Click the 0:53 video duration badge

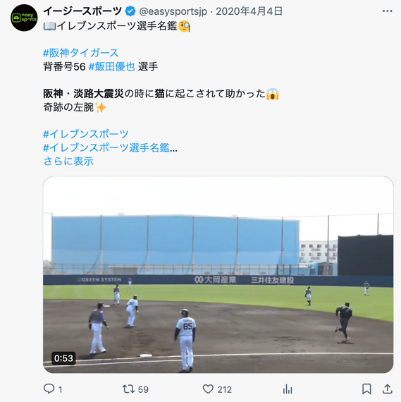point(63,358)
